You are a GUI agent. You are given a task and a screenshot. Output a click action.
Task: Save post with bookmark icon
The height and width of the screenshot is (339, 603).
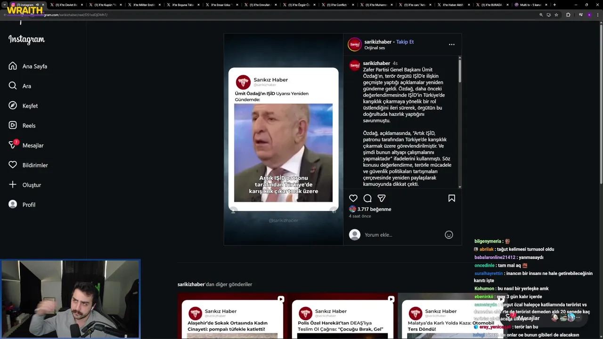451,198
